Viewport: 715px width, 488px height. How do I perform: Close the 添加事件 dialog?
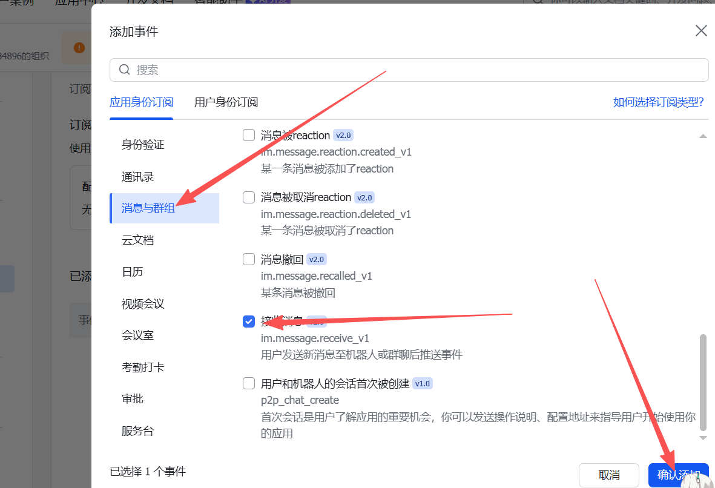point(701,30)
